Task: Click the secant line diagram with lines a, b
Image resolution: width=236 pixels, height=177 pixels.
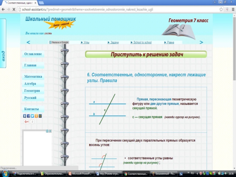Action: pyautogui.click(x=107, y=109)
